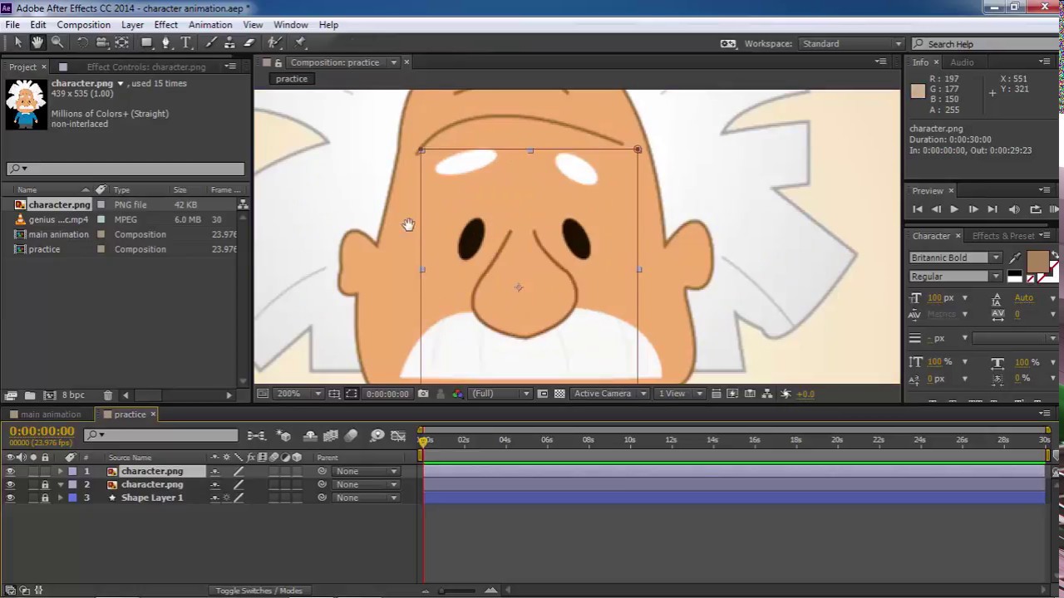The height and width of the screenshot is (598, 1064).
Task: Toggle visibility of layer 1 character.png
Action: point(10,471)
